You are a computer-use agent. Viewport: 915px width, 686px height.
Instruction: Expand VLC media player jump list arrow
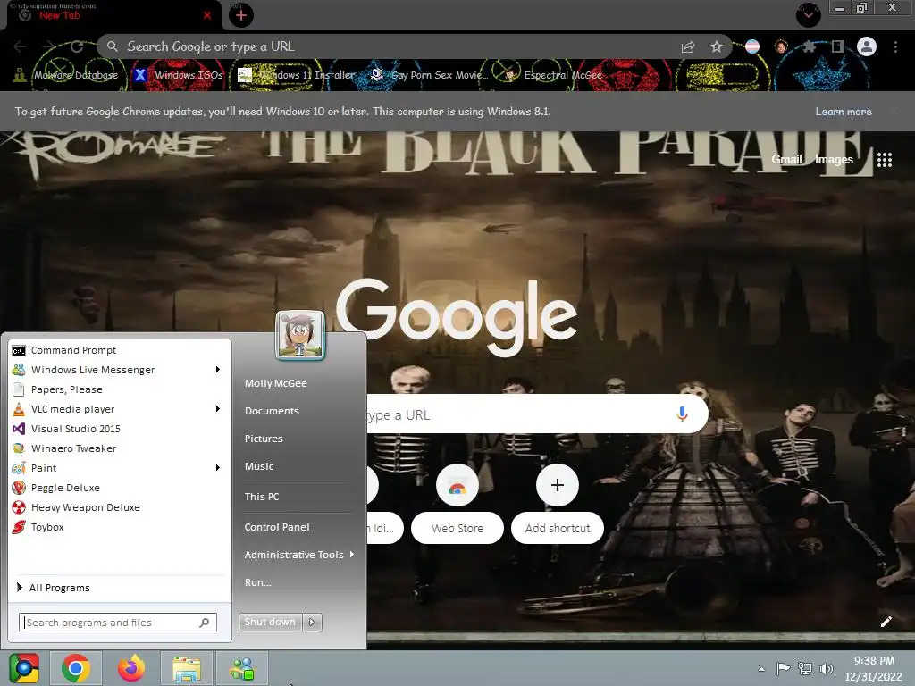(x=218, y=408)
